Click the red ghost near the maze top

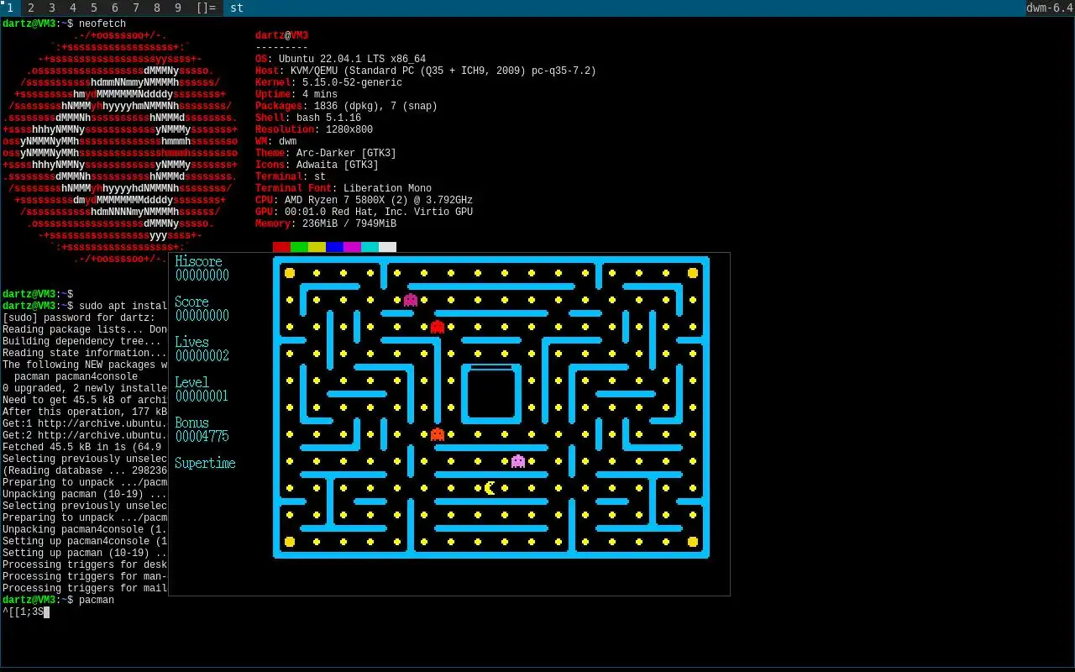pos(438,327)
